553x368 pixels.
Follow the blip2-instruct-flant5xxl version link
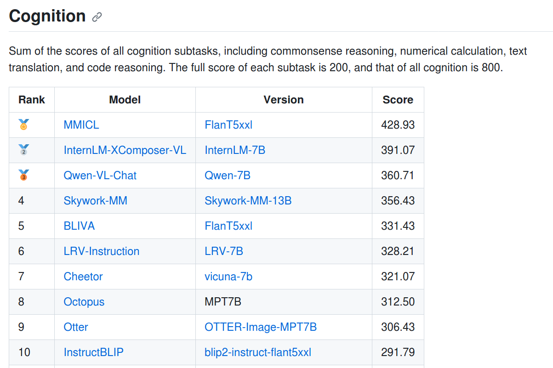tap(258, 352)
